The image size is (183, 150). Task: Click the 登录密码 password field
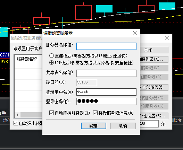(106, 101)
